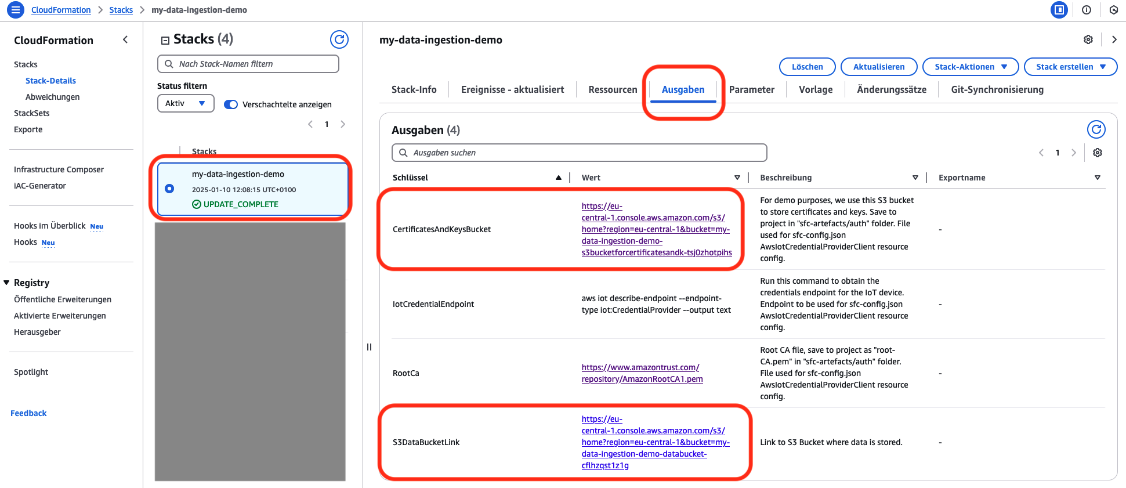Go to CloudFormation breadcrumb link
Viewport: 1126px width, 488px height.
(61, 10)
